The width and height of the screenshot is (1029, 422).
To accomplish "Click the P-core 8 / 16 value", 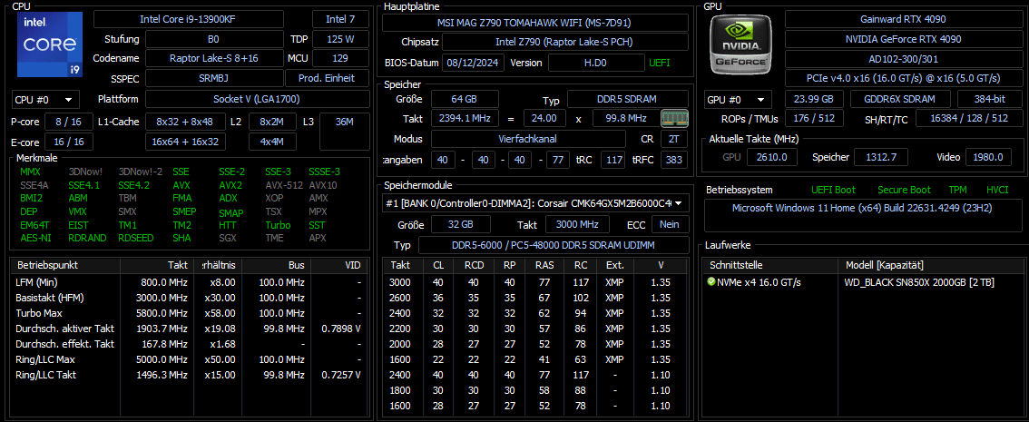I will pyautogui.click(x=69, y=122).
